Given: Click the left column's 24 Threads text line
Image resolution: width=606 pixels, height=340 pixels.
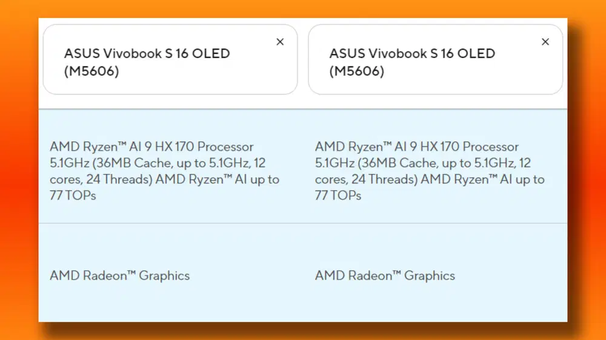Looking at the screenshot, I should coord(164,180).
